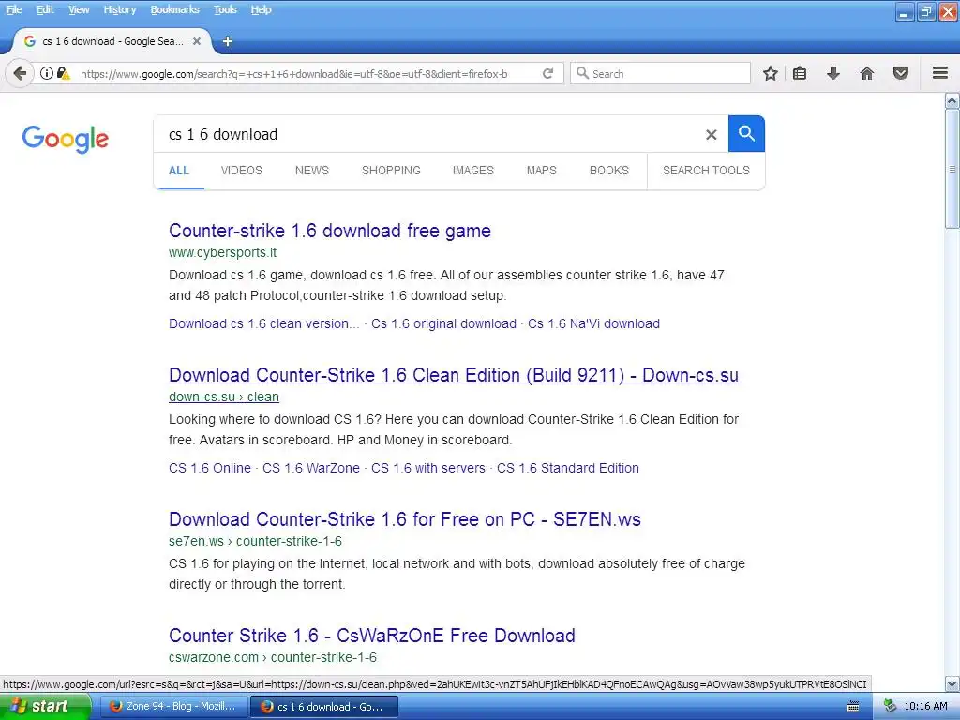Click the 'cswarzone.com › counter-strike-1-6' URL text
The width and height of the screenshot is (960, 720).
273,657
